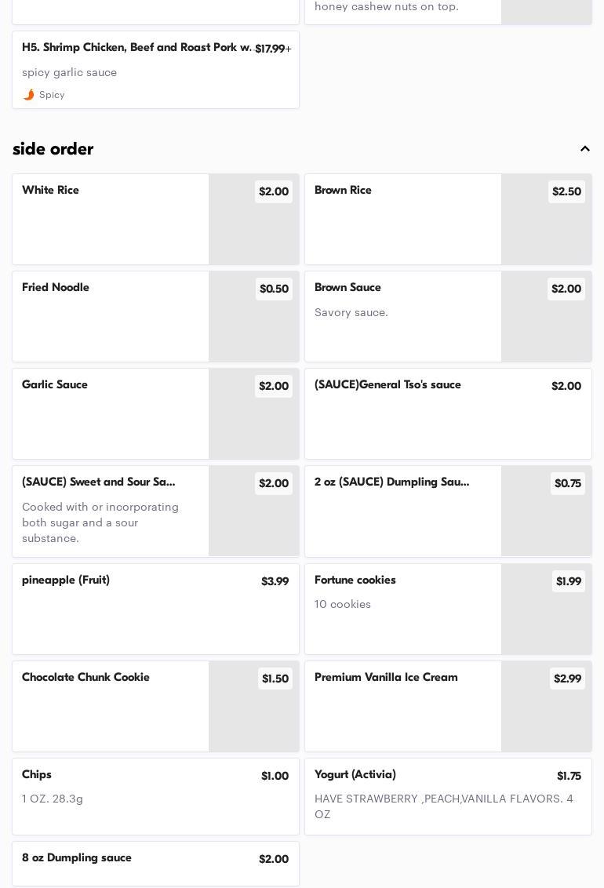This screenshot has width=604, height=888.
Task: Select Premium Vanilla Ice Cream
Action: point(449,707)
